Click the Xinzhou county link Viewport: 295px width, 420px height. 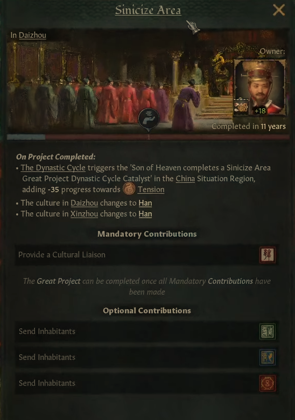(x=84, y=214)
